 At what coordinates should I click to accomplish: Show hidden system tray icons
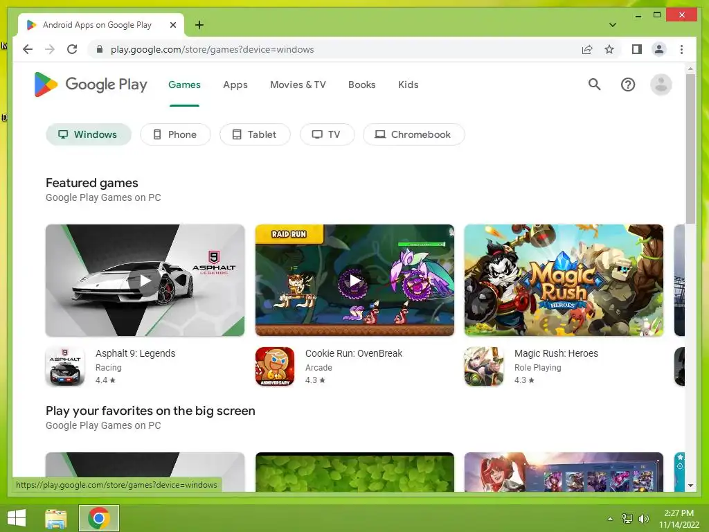(x=610, y=519)
